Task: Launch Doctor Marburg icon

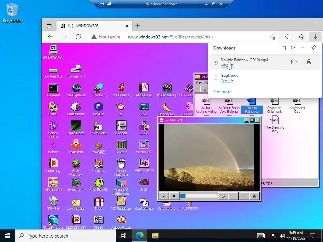Action: (121, 168)
